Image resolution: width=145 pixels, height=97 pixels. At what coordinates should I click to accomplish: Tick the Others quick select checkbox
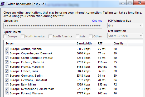[x=91, y=36]
